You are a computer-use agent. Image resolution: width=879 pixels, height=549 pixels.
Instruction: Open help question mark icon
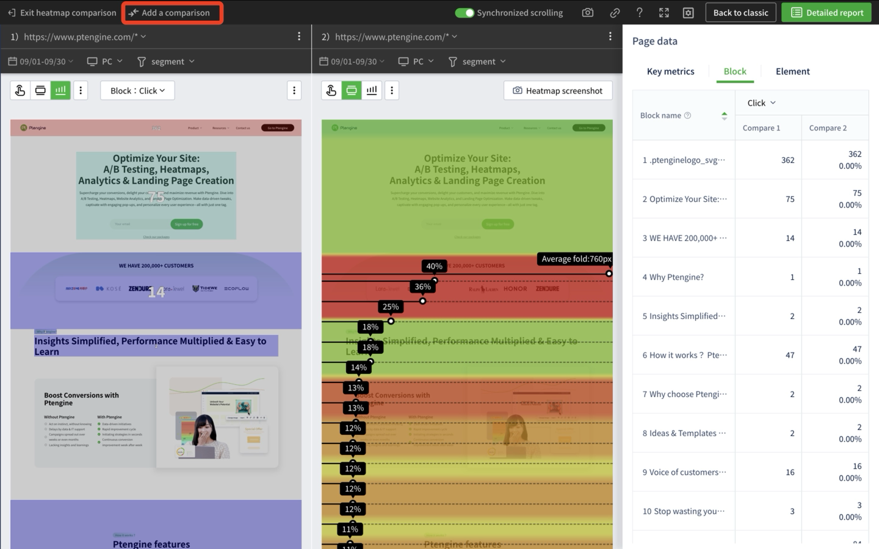pos(639,13)
